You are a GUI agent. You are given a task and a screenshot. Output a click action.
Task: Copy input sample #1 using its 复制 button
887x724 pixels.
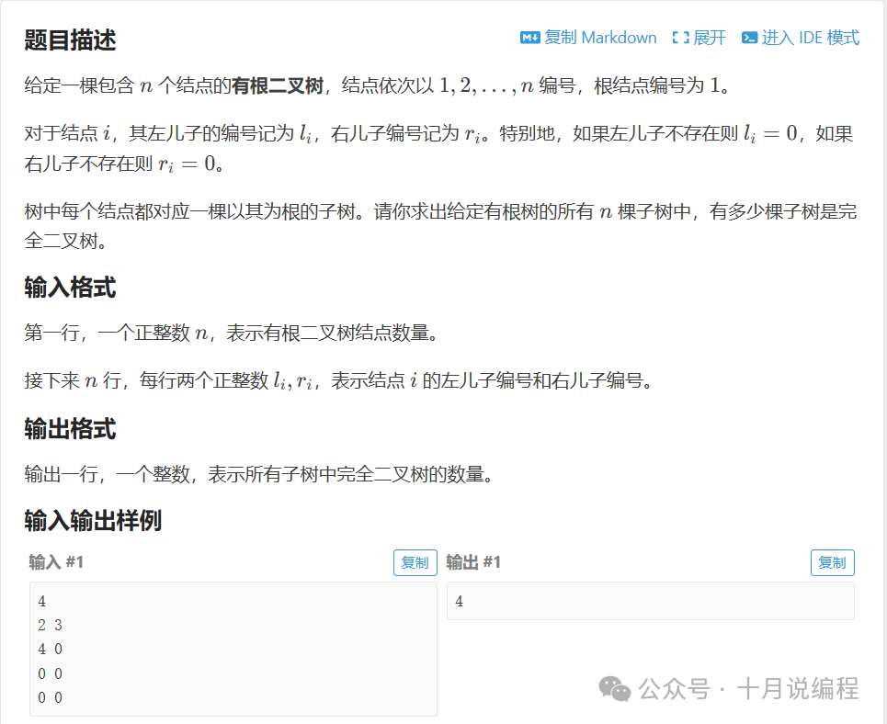pos(415,562)
